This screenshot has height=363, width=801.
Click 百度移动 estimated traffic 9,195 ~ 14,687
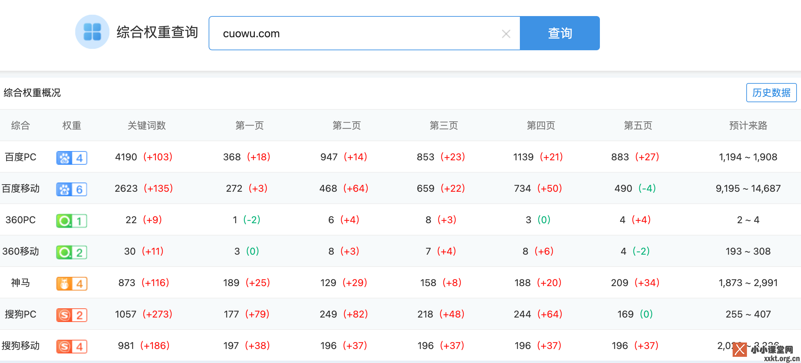[748, 188]
